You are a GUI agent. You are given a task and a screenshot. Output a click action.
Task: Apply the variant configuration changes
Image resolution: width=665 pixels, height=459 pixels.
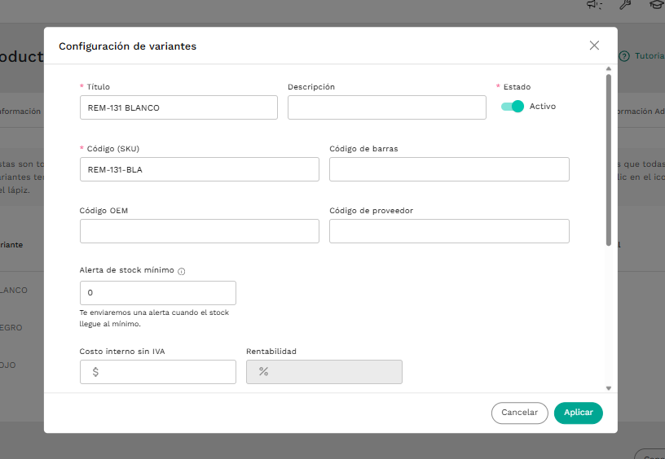tap(578, 413)
